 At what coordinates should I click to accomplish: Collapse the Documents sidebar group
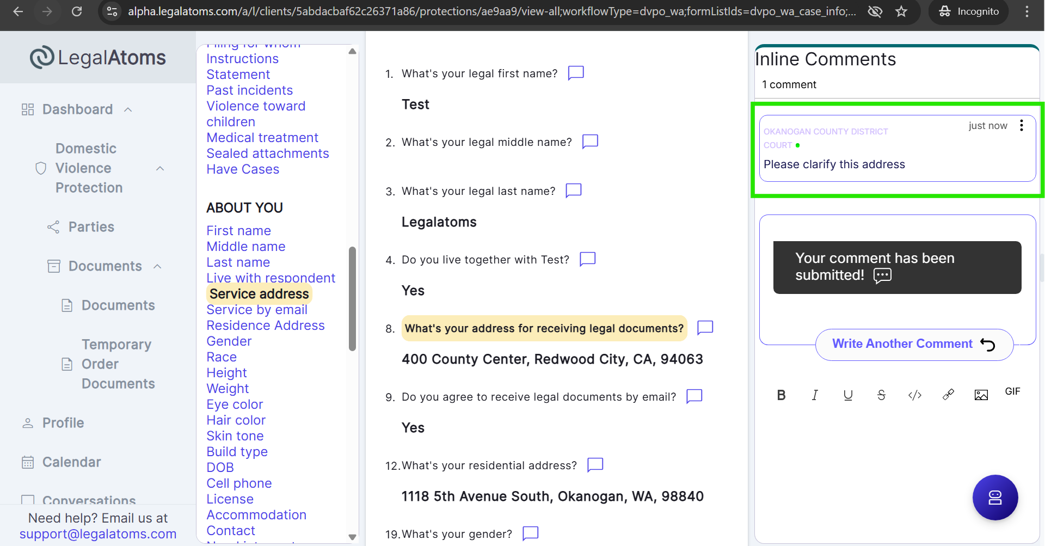pyautogui.click(x=157, y=266)
